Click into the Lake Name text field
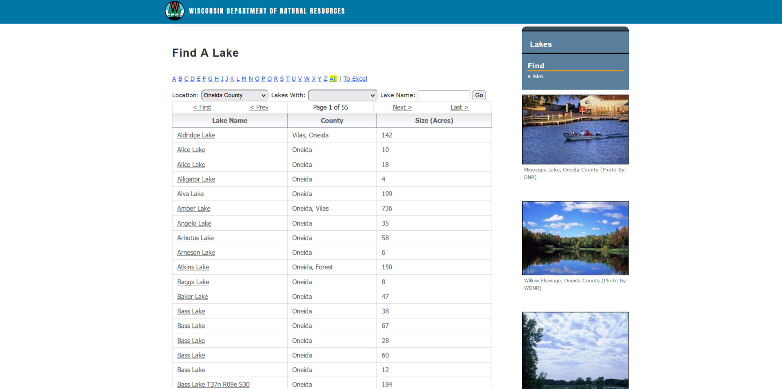The height and width of the screenshot is (389, 782). (x=444, y=95)
